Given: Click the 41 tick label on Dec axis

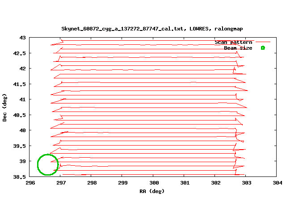Looking at the screenshot, I should pyautogui.click(x=23, y=99).
